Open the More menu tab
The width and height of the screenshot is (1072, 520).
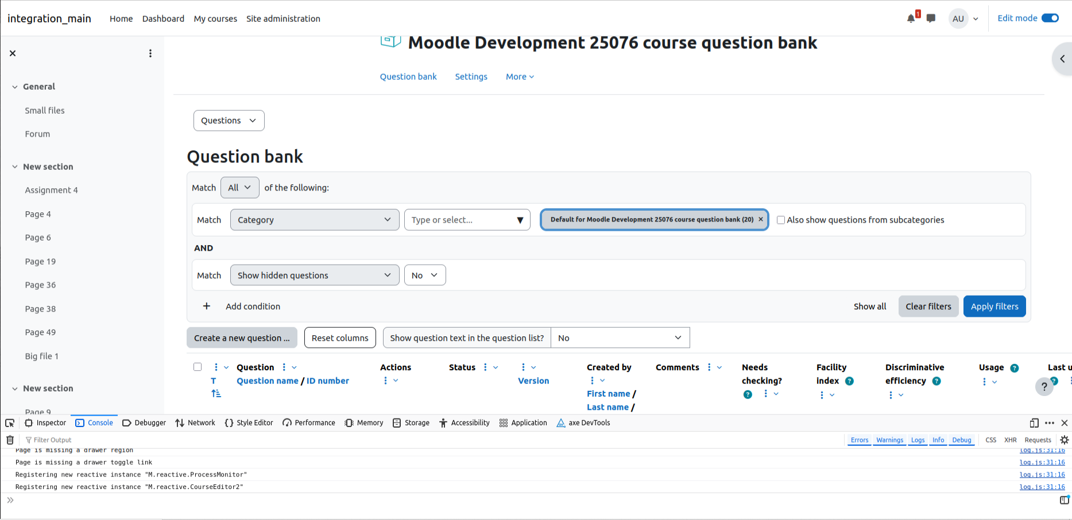tap(520, 77)
